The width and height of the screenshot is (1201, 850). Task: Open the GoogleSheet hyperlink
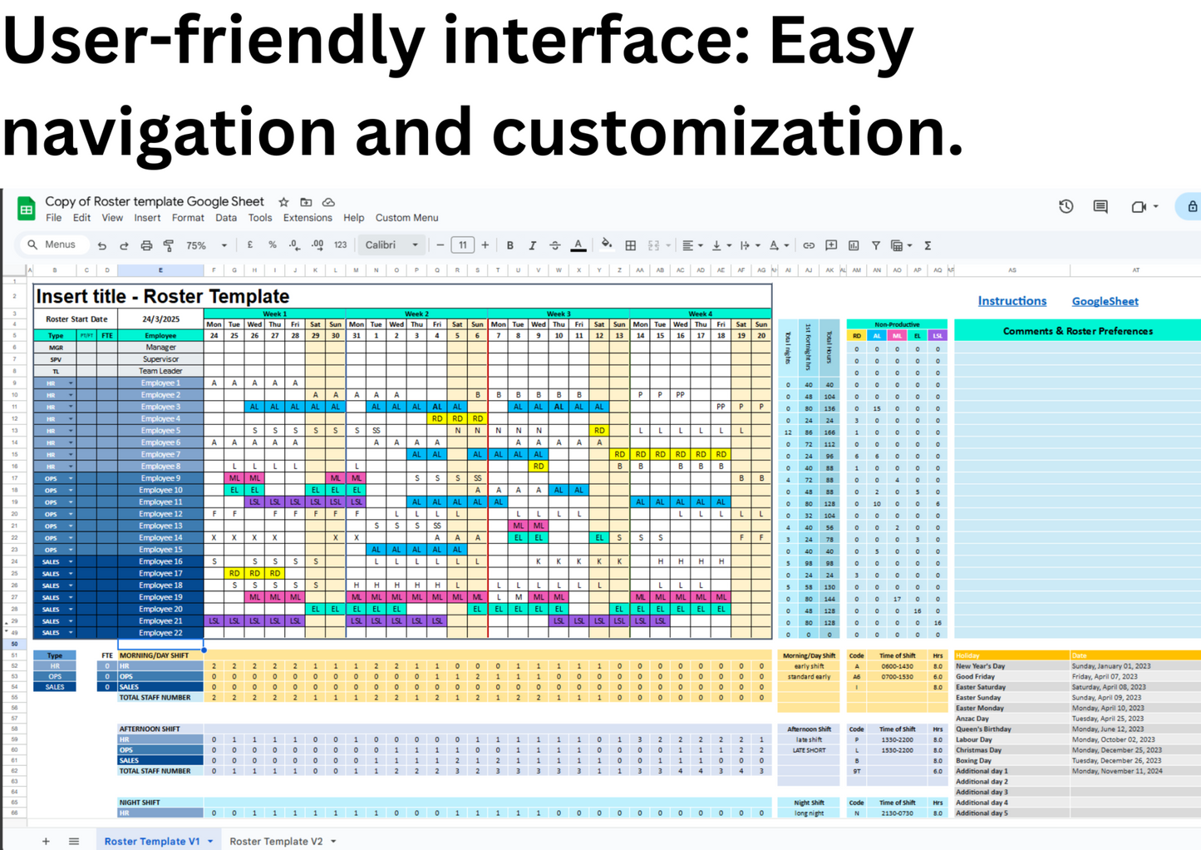1105,302
